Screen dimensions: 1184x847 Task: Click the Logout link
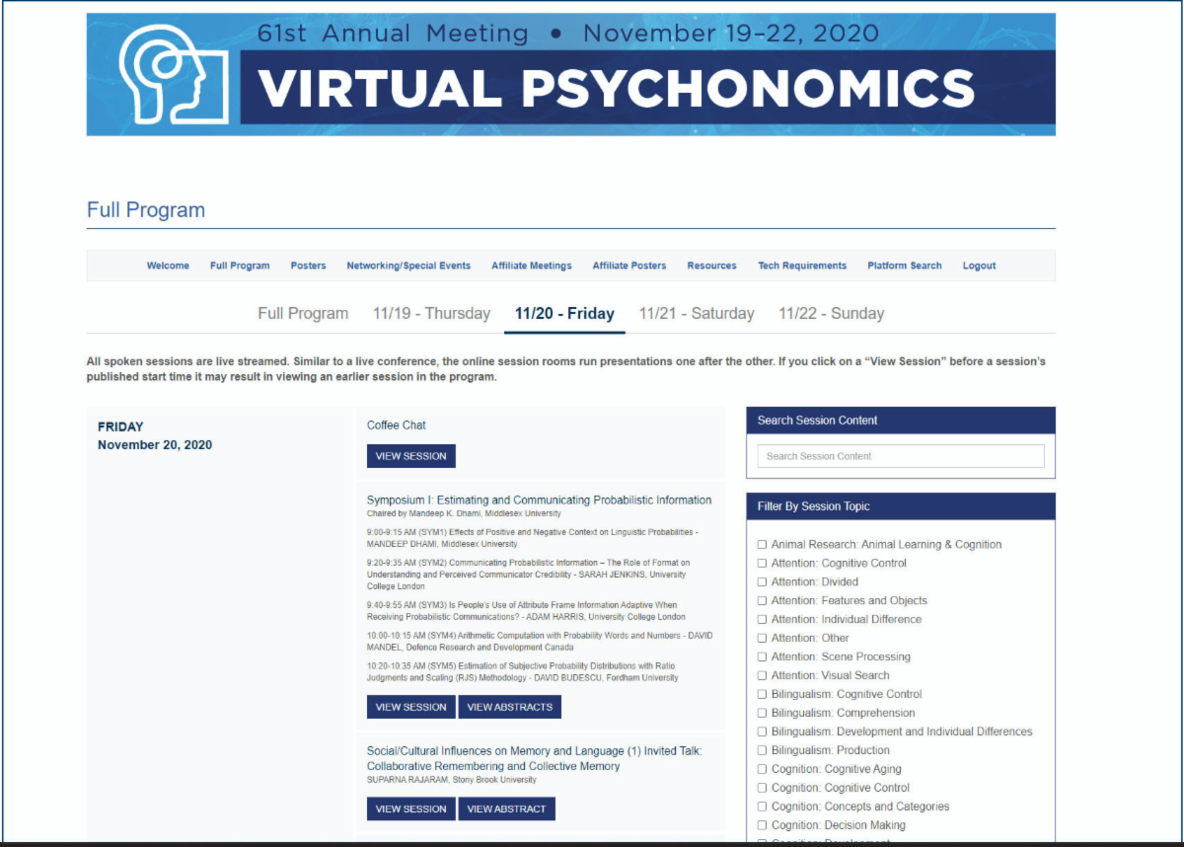click(x=980, y=266)
